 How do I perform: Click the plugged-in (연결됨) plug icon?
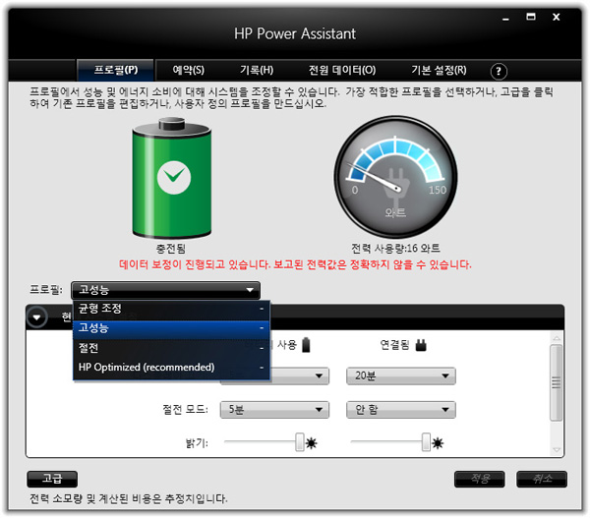(x=421, y=345)
